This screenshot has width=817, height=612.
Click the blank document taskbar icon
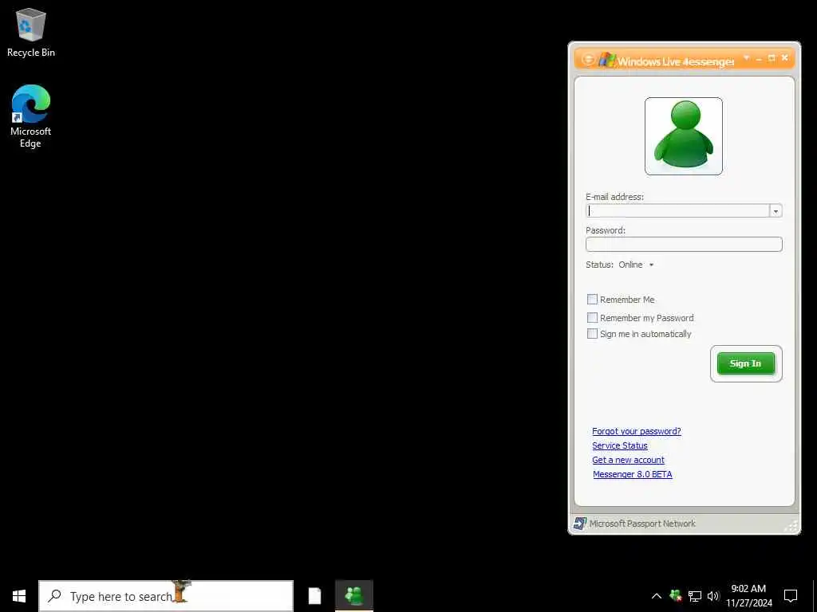314,596
